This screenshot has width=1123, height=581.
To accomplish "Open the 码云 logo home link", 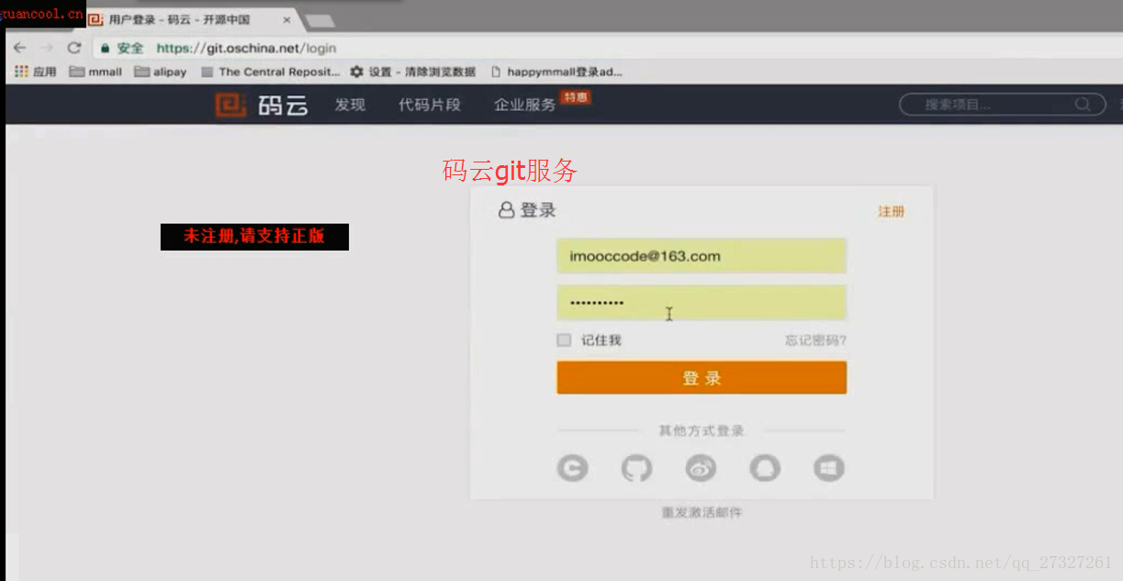I will (262, 106).
